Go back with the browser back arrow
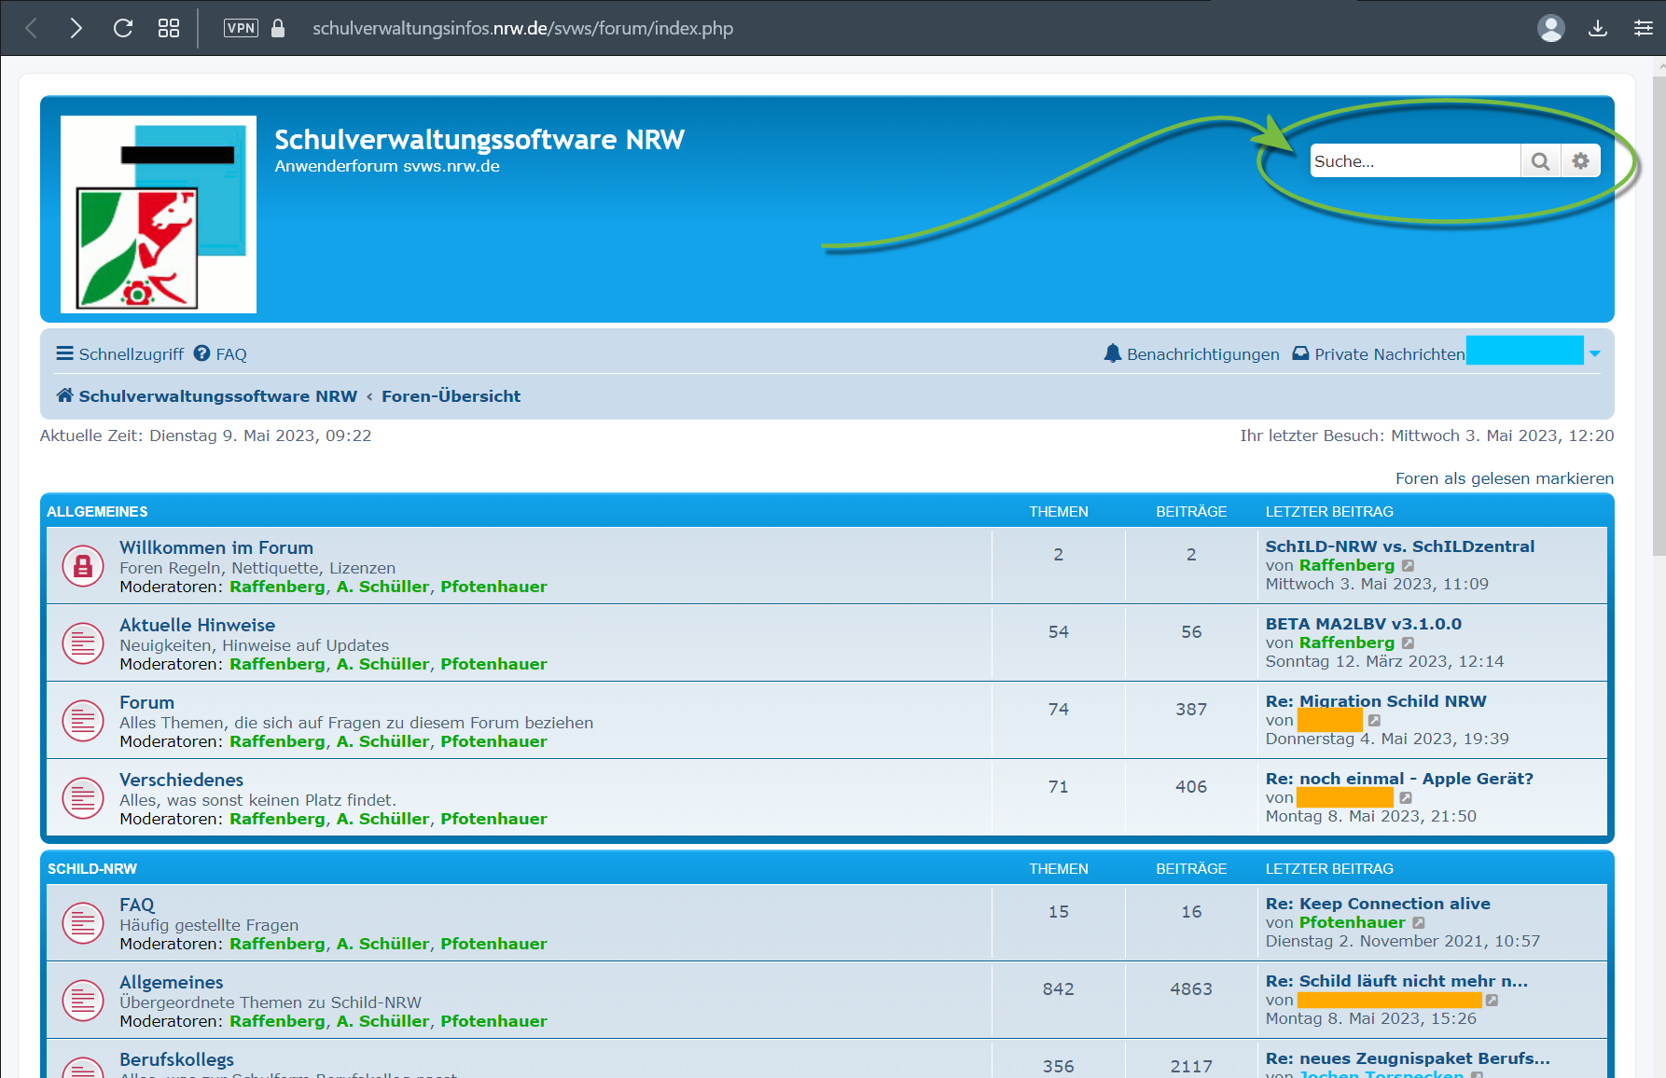The image size is (1666, 1078). pos(31,28)
